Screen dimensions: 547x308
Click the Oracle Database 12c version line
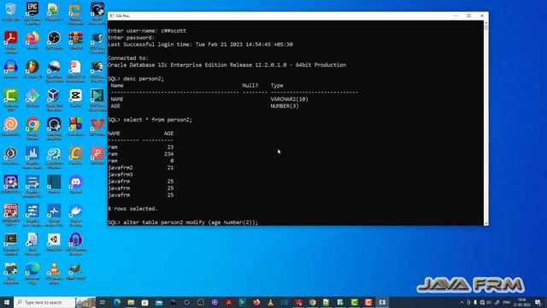(x=226, y=65)
